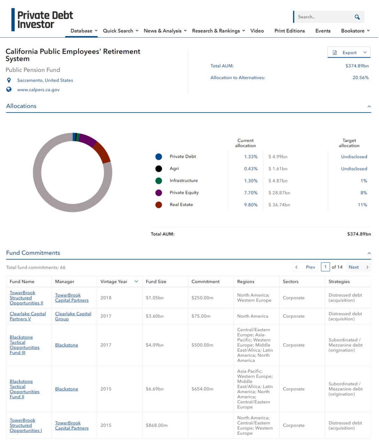Viewport: 379px width, 444px height.
Task: Click the page number input field
Action: click(325, 267)
